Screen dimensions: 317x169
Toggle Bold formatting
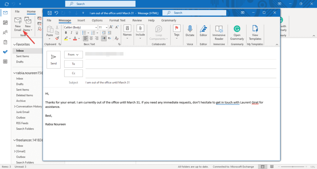point(66,33)
